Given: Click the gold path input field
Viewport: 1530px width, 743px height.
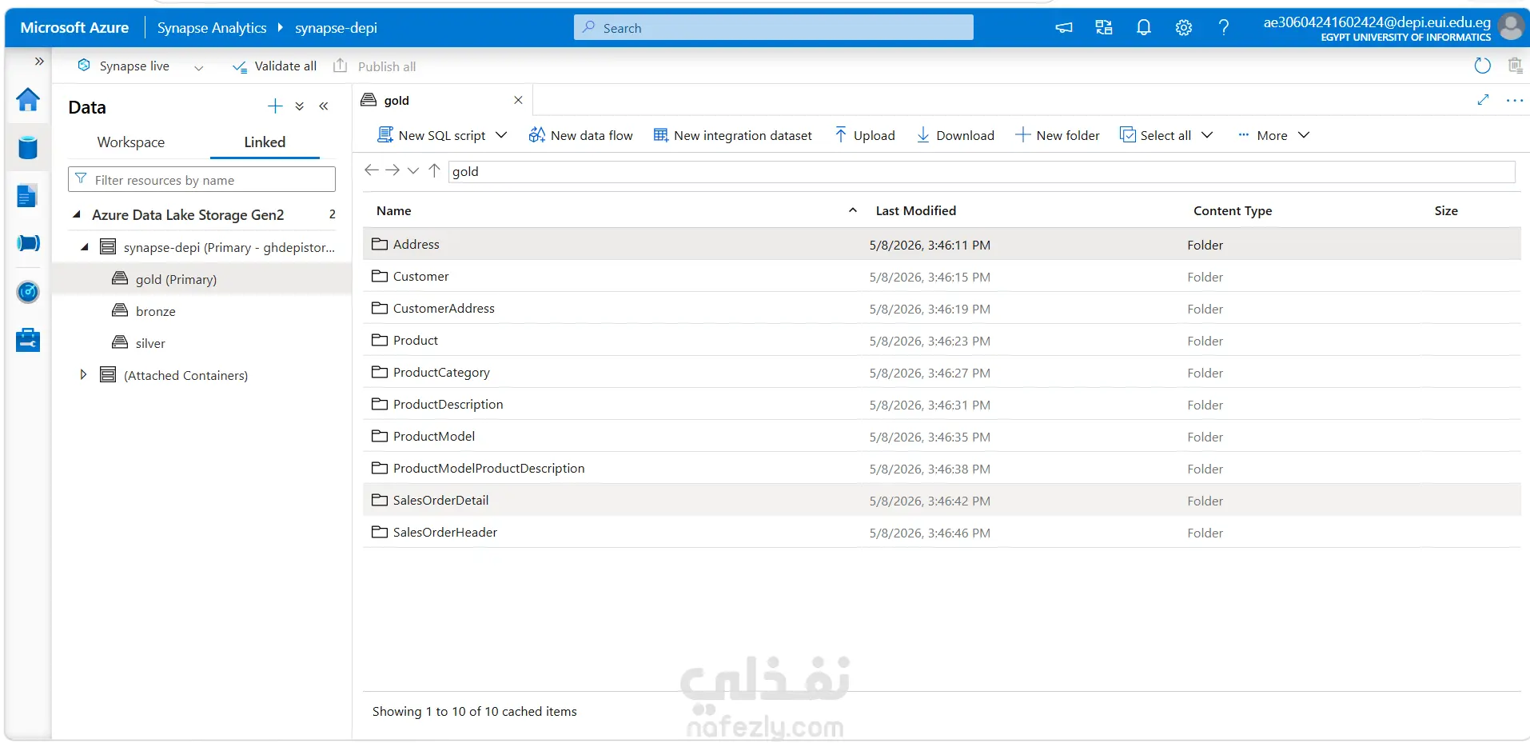Looking at the screenshot, I should pyautogui.click(x=982, y=171).
